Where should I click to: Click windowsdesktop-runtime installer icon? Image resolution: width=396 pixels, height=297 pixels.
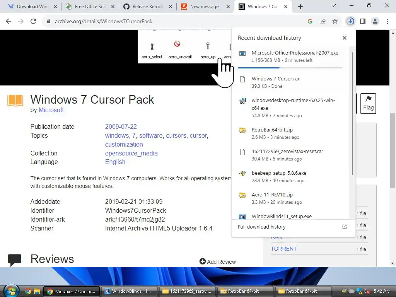point(242,101)
